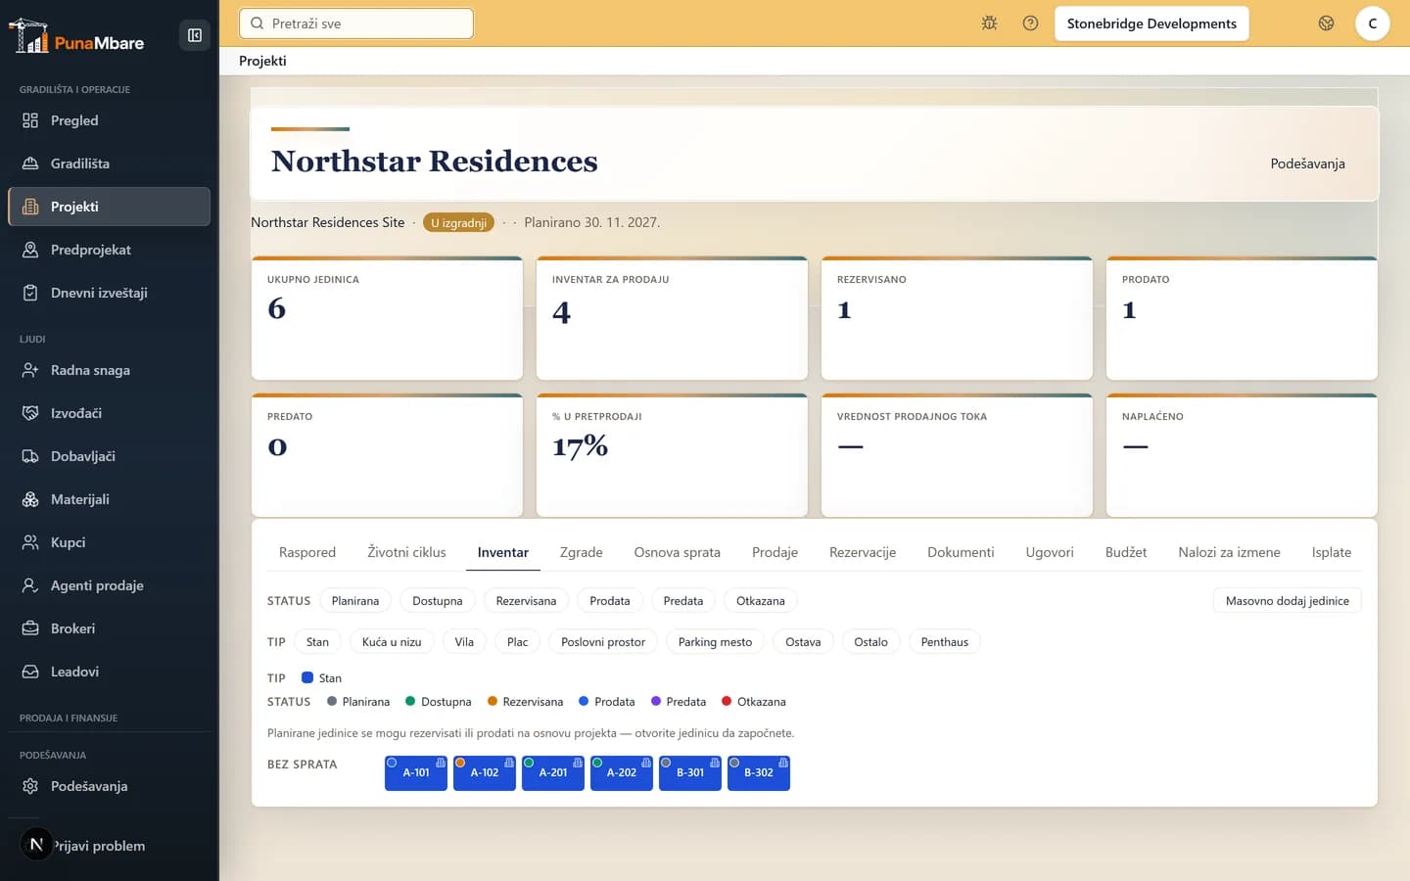The width and height of the screenshot is (1410, 881).
Task: Toggle Prodata status filter chip
Action: click(610, 601)
